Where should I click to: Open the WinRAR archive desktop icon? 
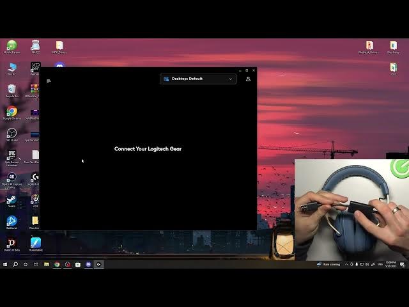[34, 91]
